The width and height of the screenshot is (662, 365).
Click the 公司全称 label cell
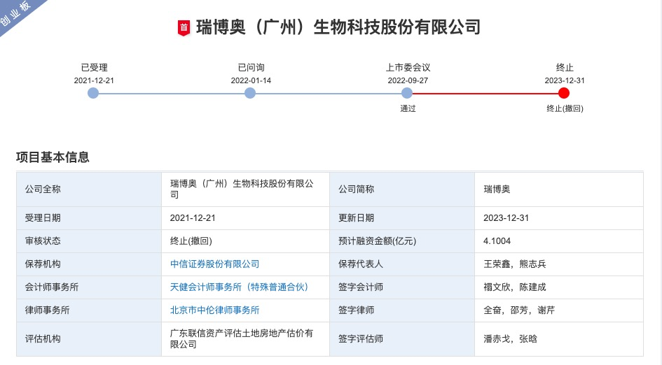(89, 189)
